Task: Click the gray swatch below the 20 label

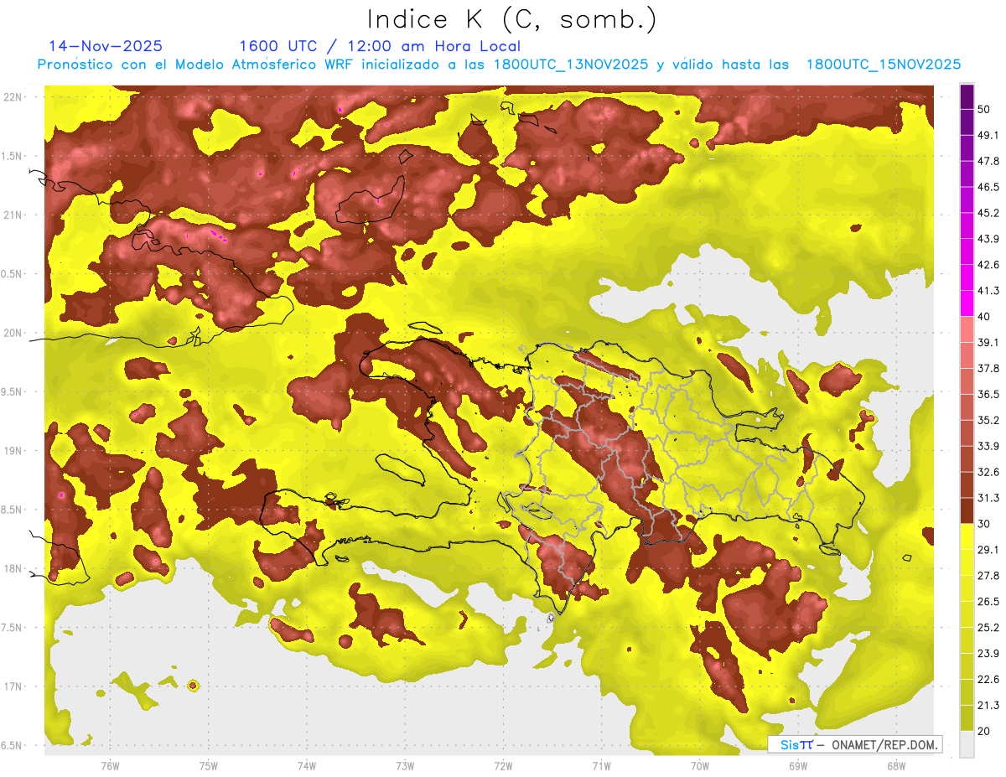Action: coord(967,744)
